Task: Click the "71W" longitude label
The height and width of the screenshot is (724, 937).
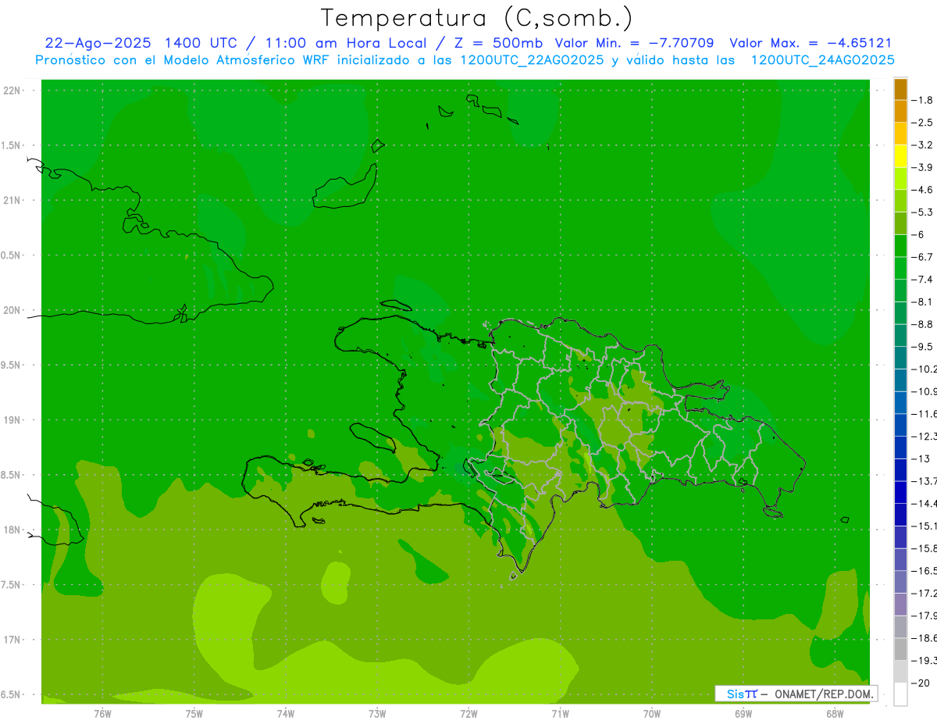Action: coord(560,714)
